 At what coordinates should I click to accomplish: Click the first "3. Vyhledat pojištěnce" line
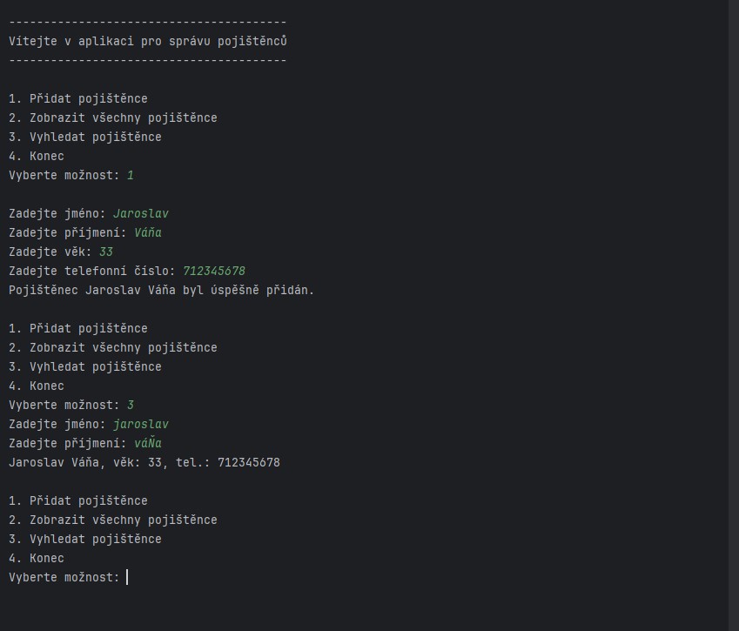[85, 137]
